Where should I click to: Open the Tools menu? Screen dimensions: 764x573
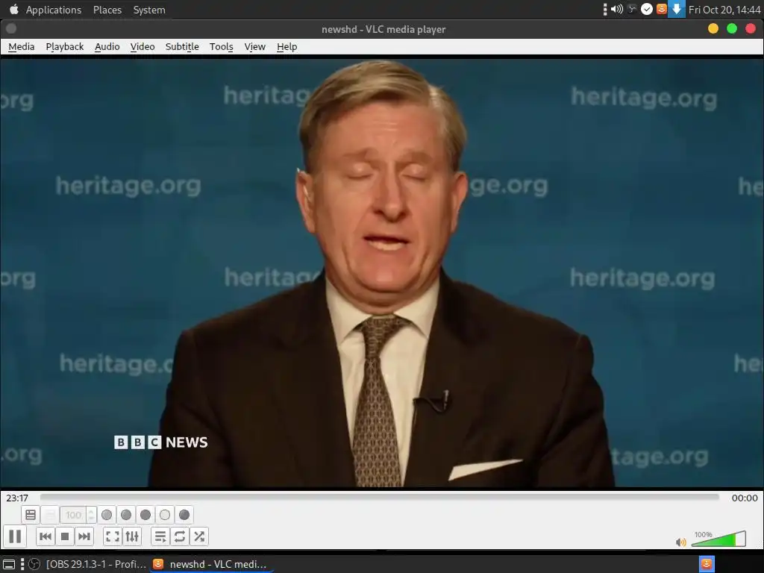[x=221, y=47]
